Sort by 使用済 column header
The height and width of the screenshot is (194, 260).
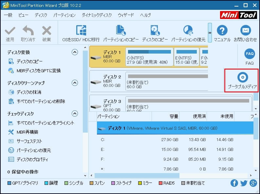coord(193,117)
